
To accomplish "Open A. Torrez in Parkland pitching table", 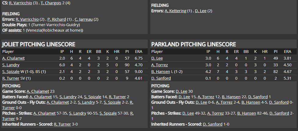I will (159, 65).
